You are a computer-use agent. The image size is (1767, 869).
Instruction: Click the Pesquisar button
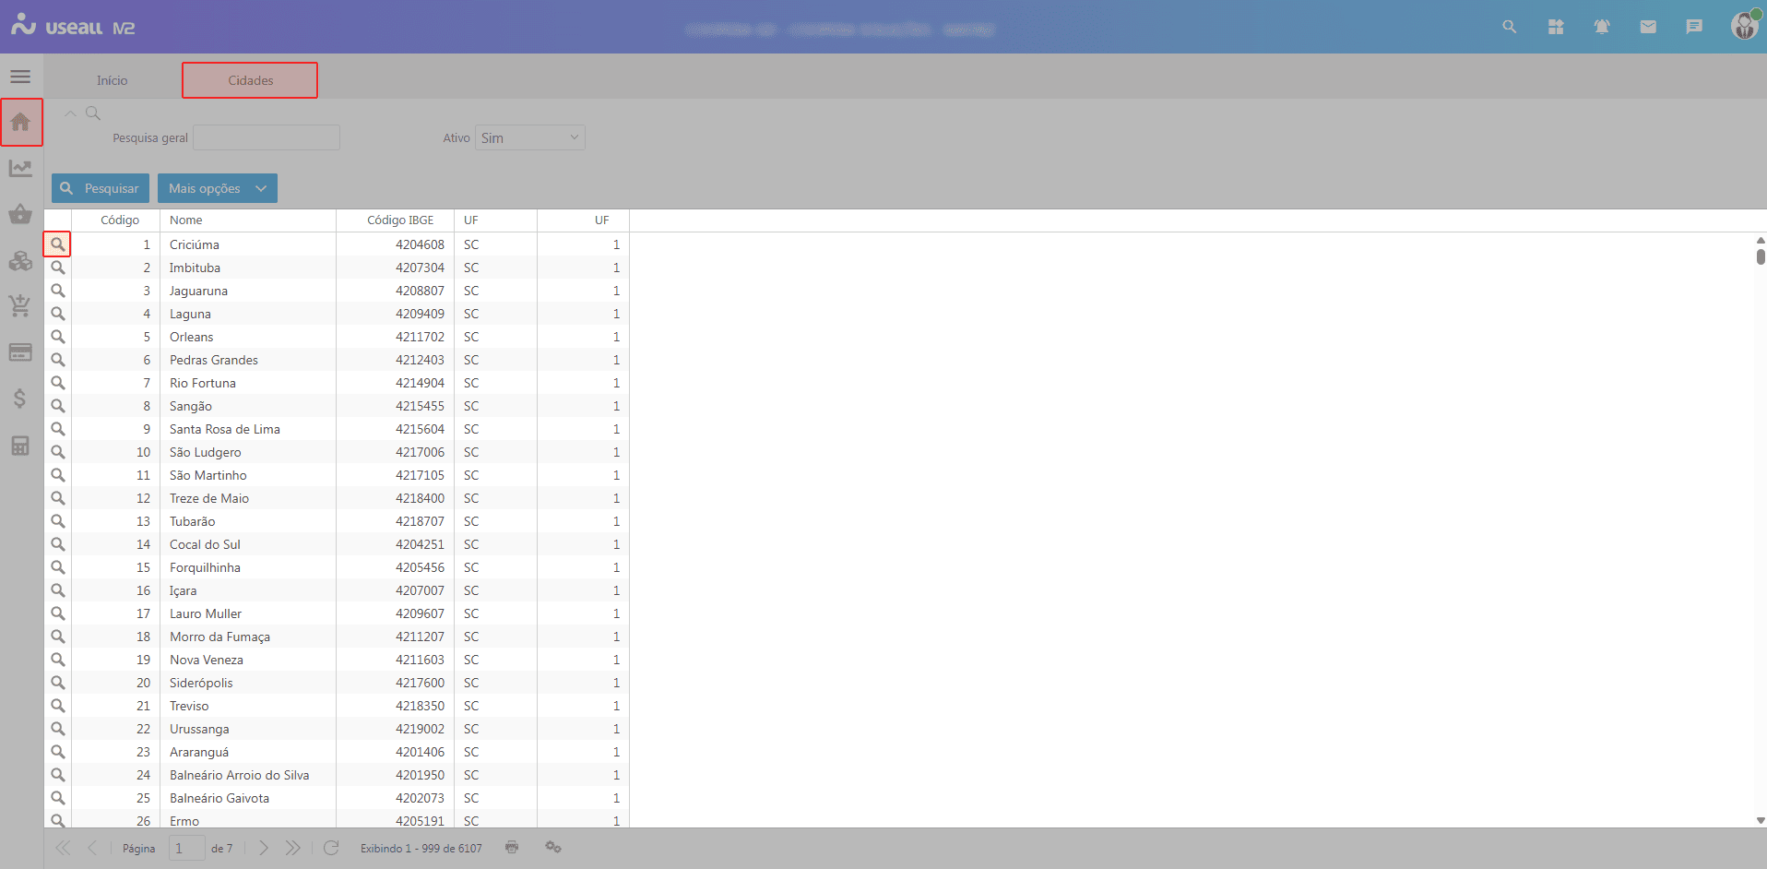[x=100, y=188]
